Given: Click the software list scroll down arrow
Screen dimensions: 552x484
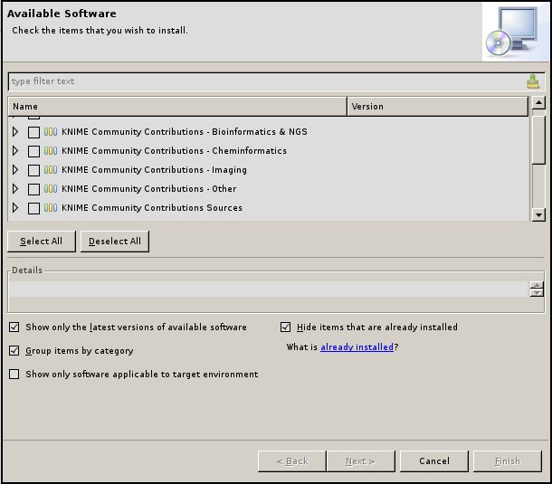Looking at the screenshot, I should (538, 214).
